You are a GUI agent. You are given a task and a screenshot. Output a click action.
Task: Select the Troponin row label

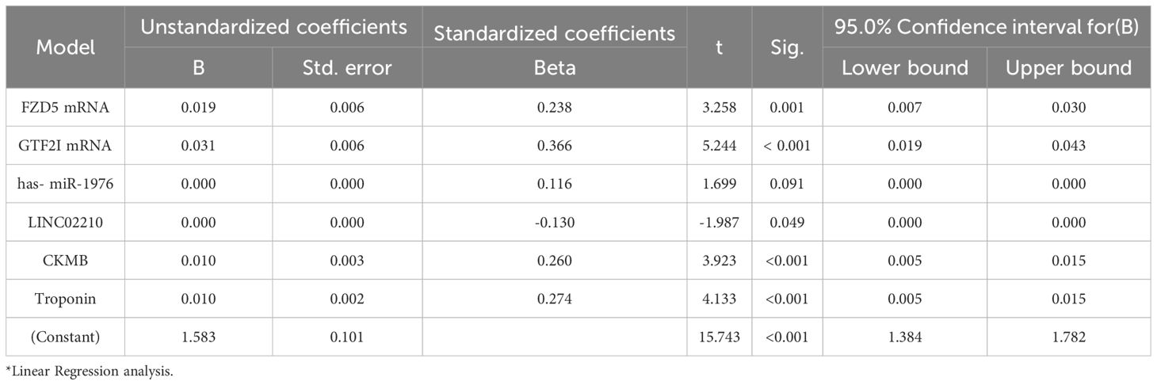pyautogui.click(x=65, y=299)
